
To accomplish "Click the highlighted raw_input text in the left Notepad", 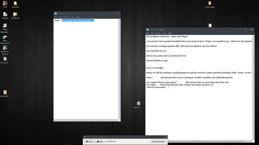I will click(78, 21).
